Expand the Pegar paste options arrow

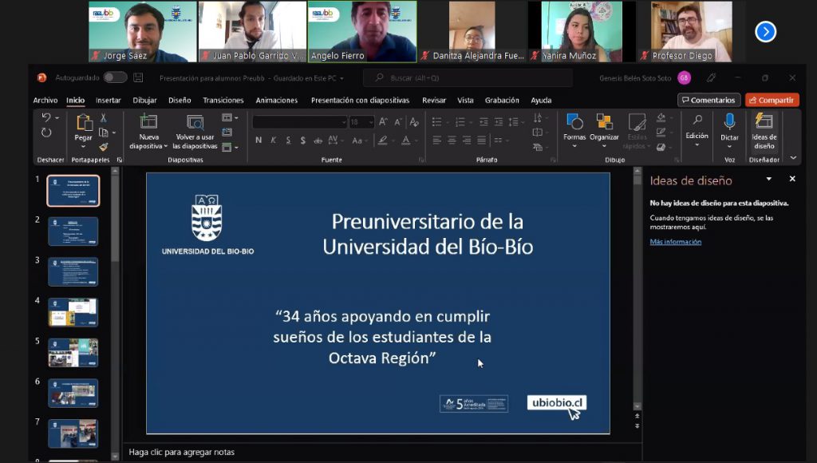[x=83, y=147]
